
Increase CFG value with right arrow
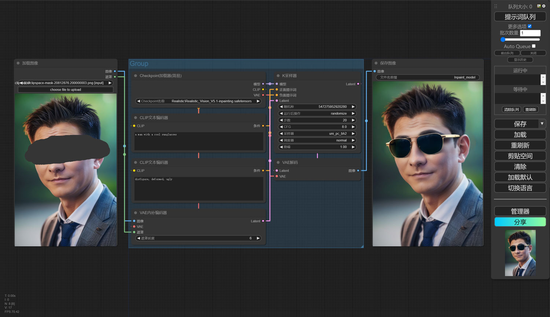click(353, 127)
